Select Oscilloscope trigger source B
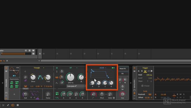This screenshot has width=191, height=108. point(142,71)
